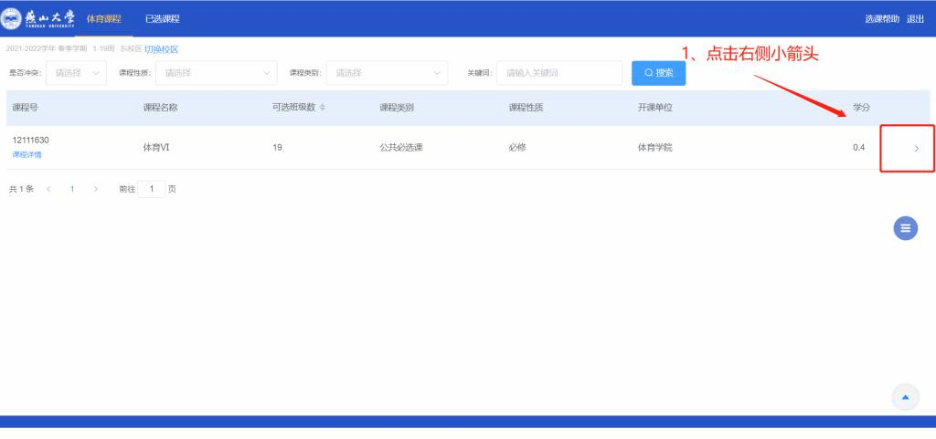Click the 课程性质 column header

pos(526,108)
